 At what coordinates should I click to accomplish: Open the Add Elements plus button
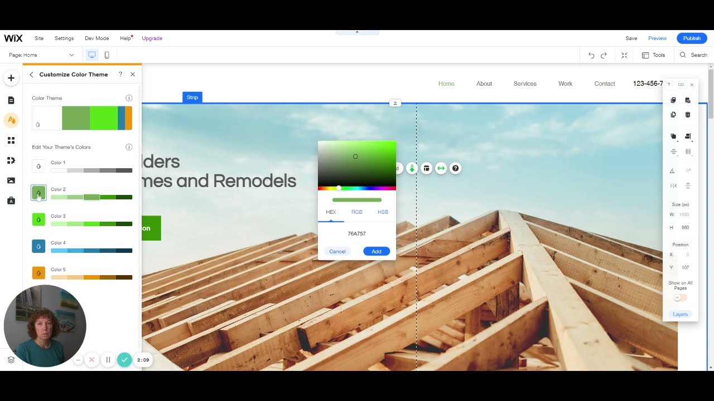(x=11, y=78)
